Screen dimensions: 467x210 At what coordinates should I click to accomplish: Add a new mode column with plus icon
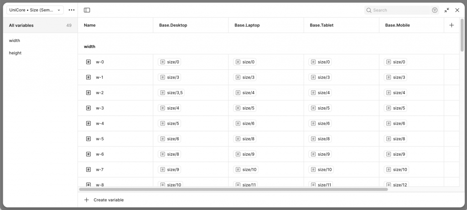(x=451, y=25)
